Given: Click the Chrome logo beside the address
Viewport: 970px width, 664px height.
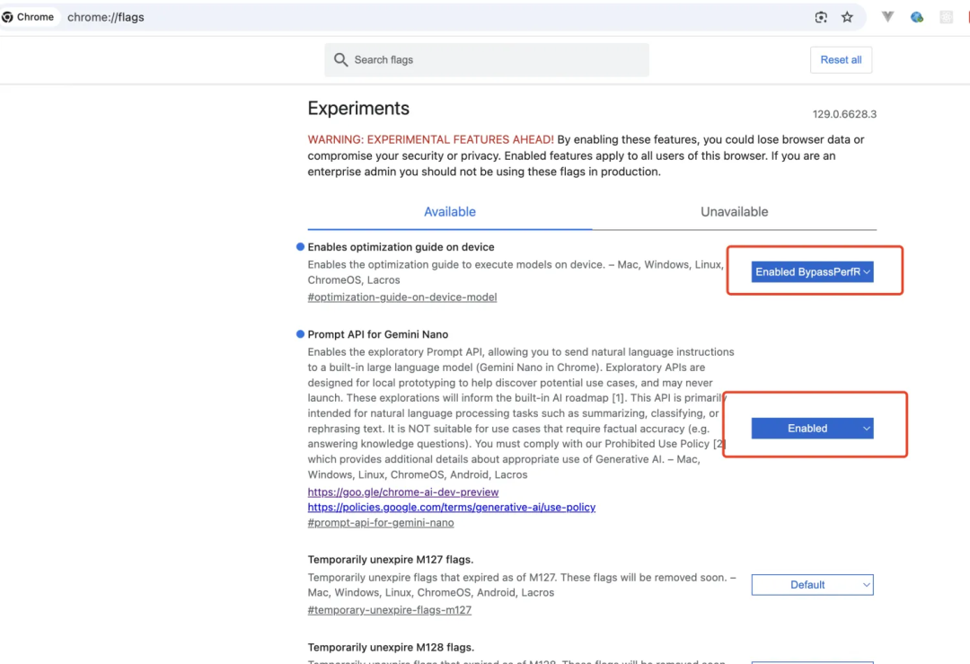Looking at the screenshot, I should click(8, 17).
